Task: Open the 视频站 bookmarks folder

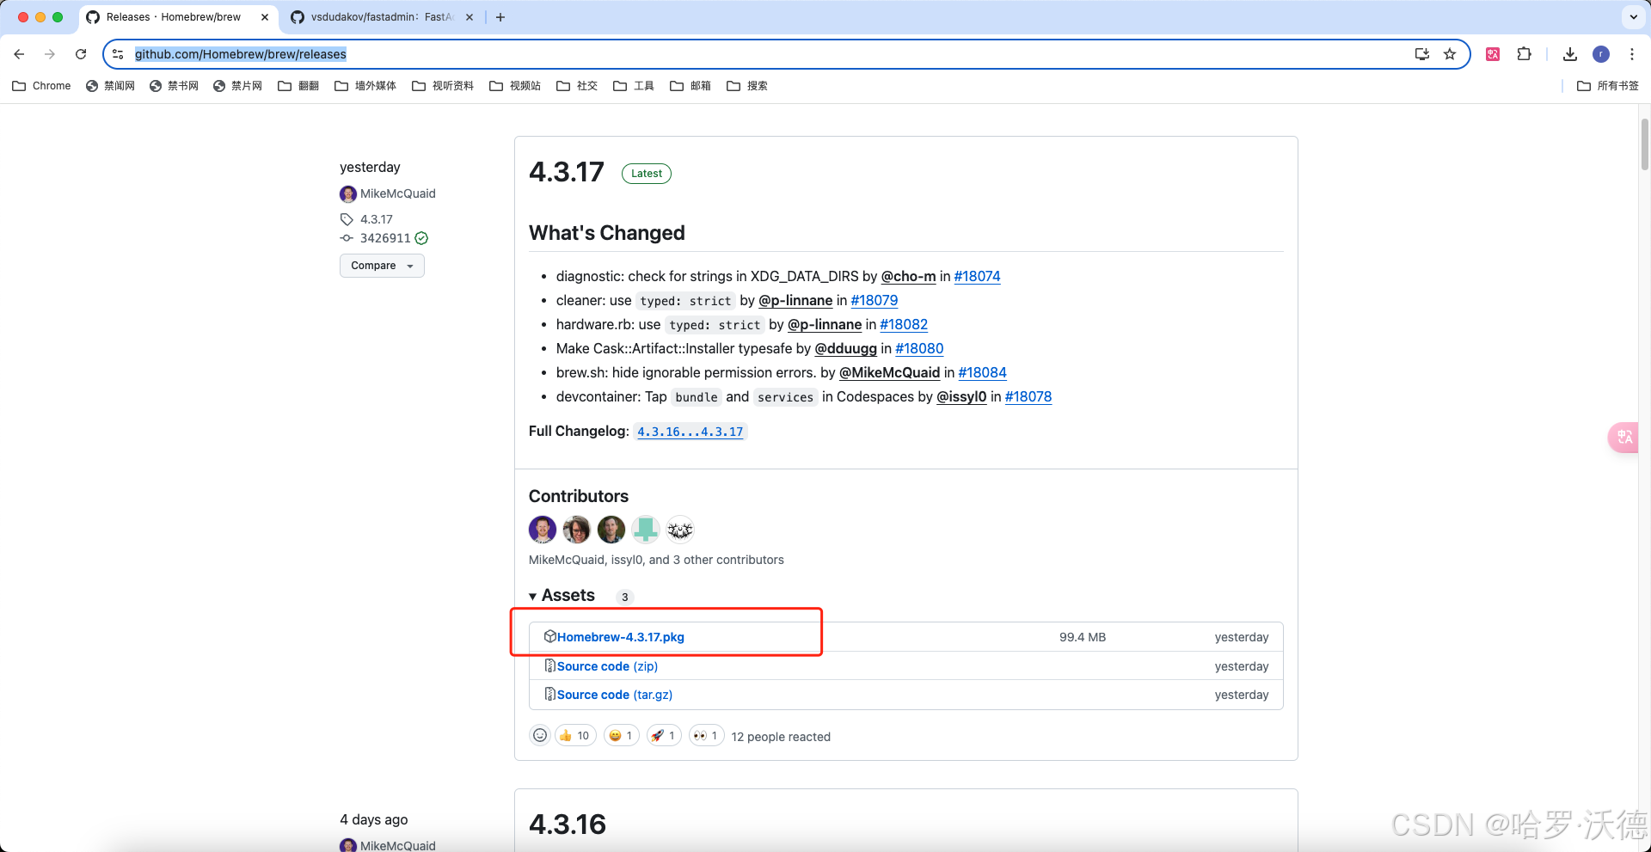Action: (x=515, y=86)
